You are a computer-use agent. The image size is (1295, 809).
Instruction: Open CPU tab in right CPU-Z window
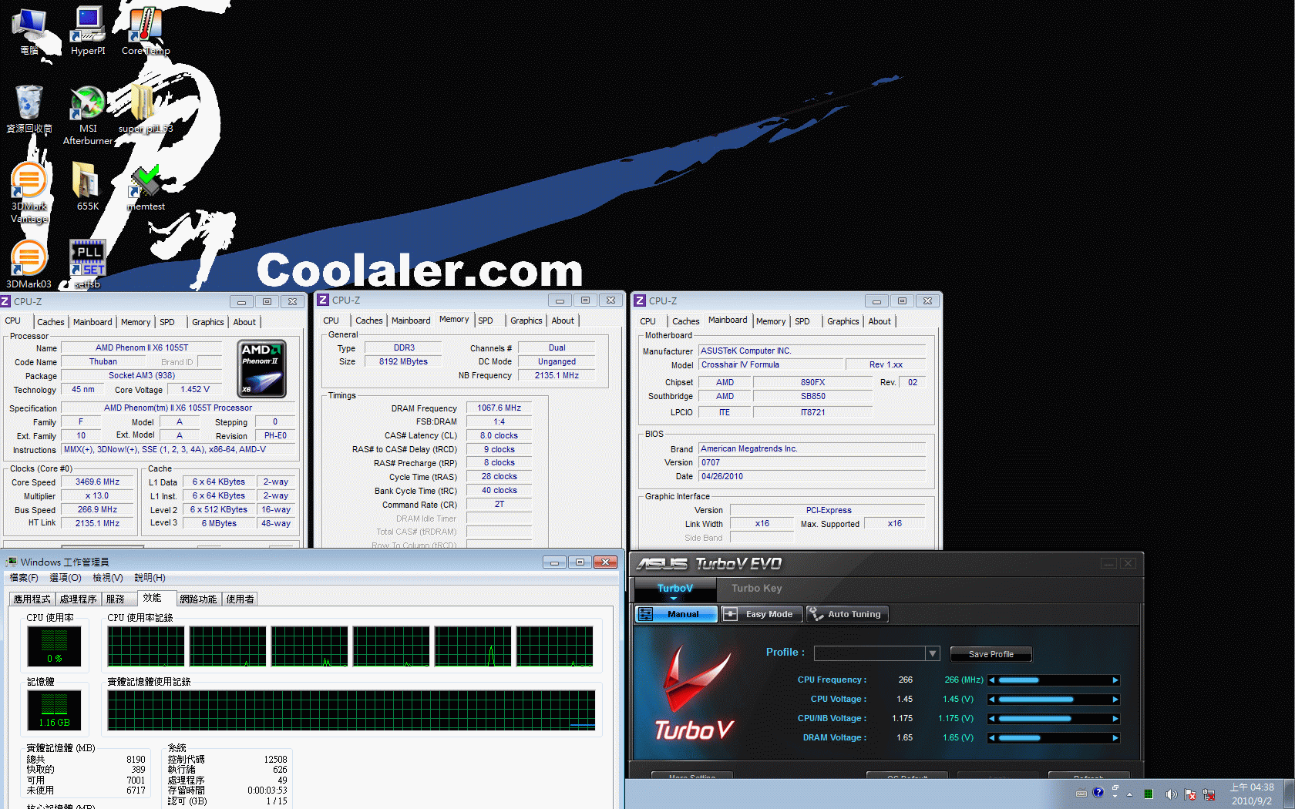(x=647, y=321)
